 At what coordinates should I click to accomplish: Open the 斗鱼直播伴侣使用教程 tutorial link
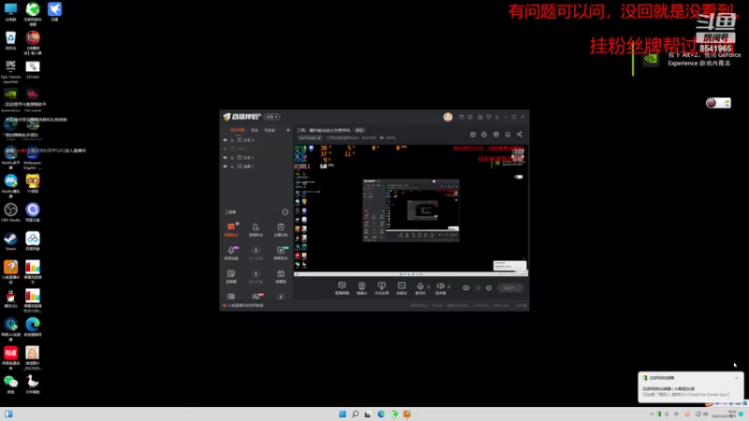pyautogui.click(x=245, y=306)
